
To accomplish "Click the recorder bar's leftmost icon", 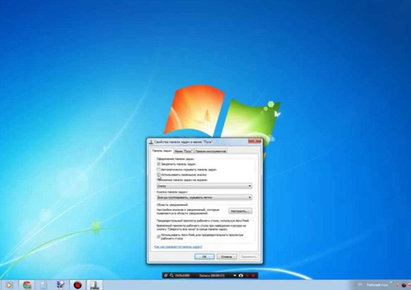I will tap(165, 276).
